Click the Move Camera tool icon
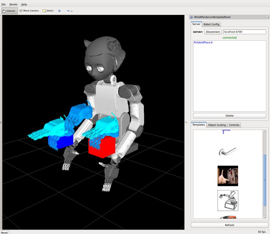Viewport: 270px width, 234px height. [x=21, y=11]
